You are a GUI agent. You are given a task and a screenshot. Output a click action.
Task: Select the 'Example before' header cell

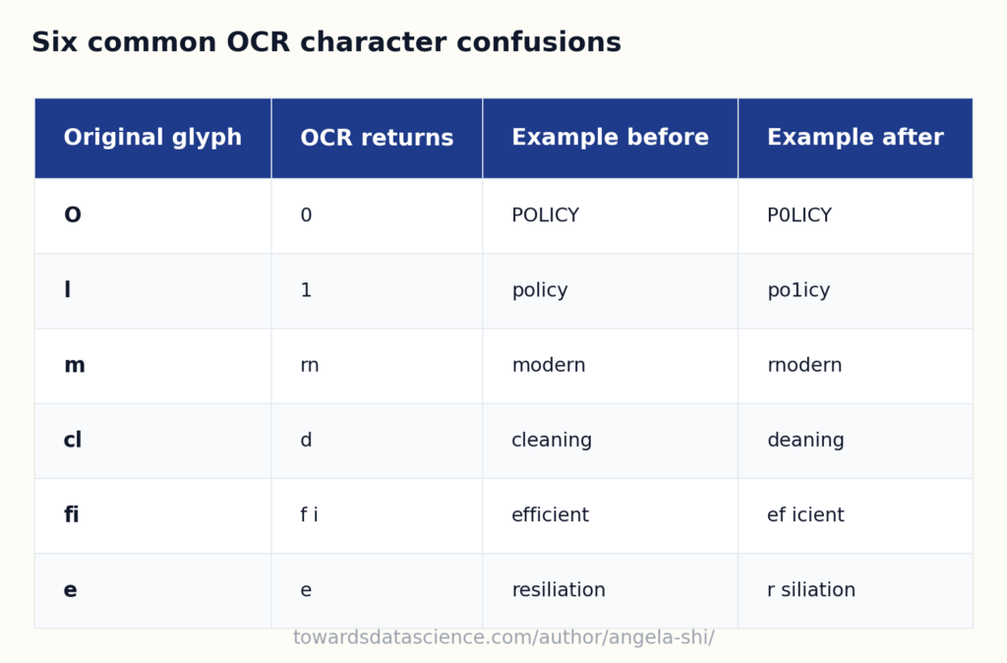point(610,138)
